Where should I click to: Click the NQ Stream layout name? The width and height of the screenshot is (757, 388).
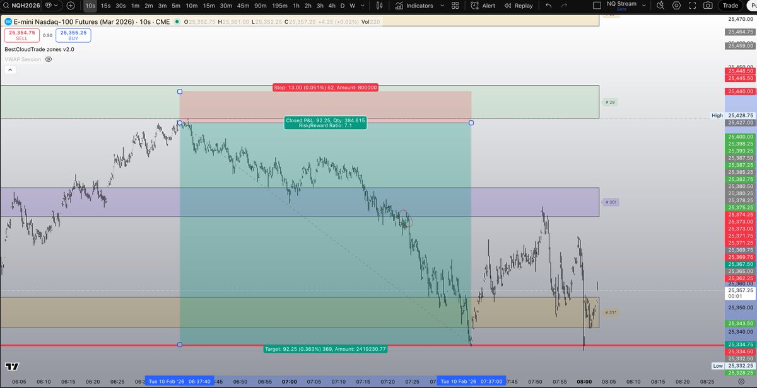(x=621, y=5)
